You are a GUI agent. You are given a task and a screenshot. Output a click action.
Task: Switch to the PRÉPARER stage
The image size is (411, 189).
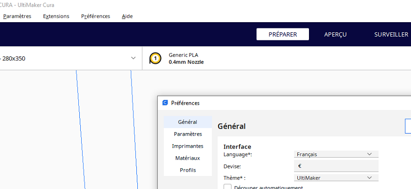tap(282, 34)
